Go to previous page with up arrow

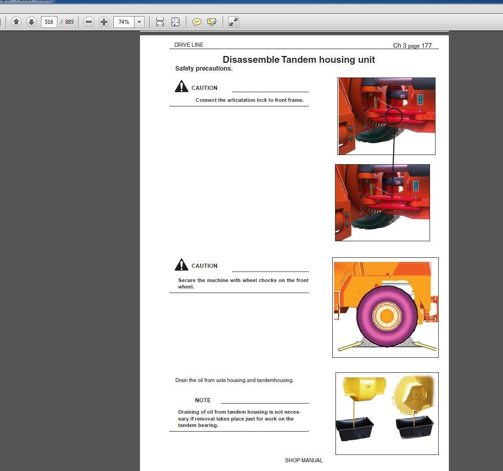[16, 22]
